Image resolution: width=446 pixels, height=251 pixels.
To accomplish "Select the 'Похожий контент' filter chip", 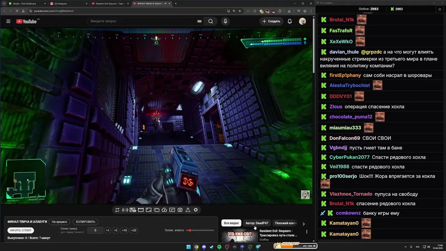I will (x=285, y=223).
